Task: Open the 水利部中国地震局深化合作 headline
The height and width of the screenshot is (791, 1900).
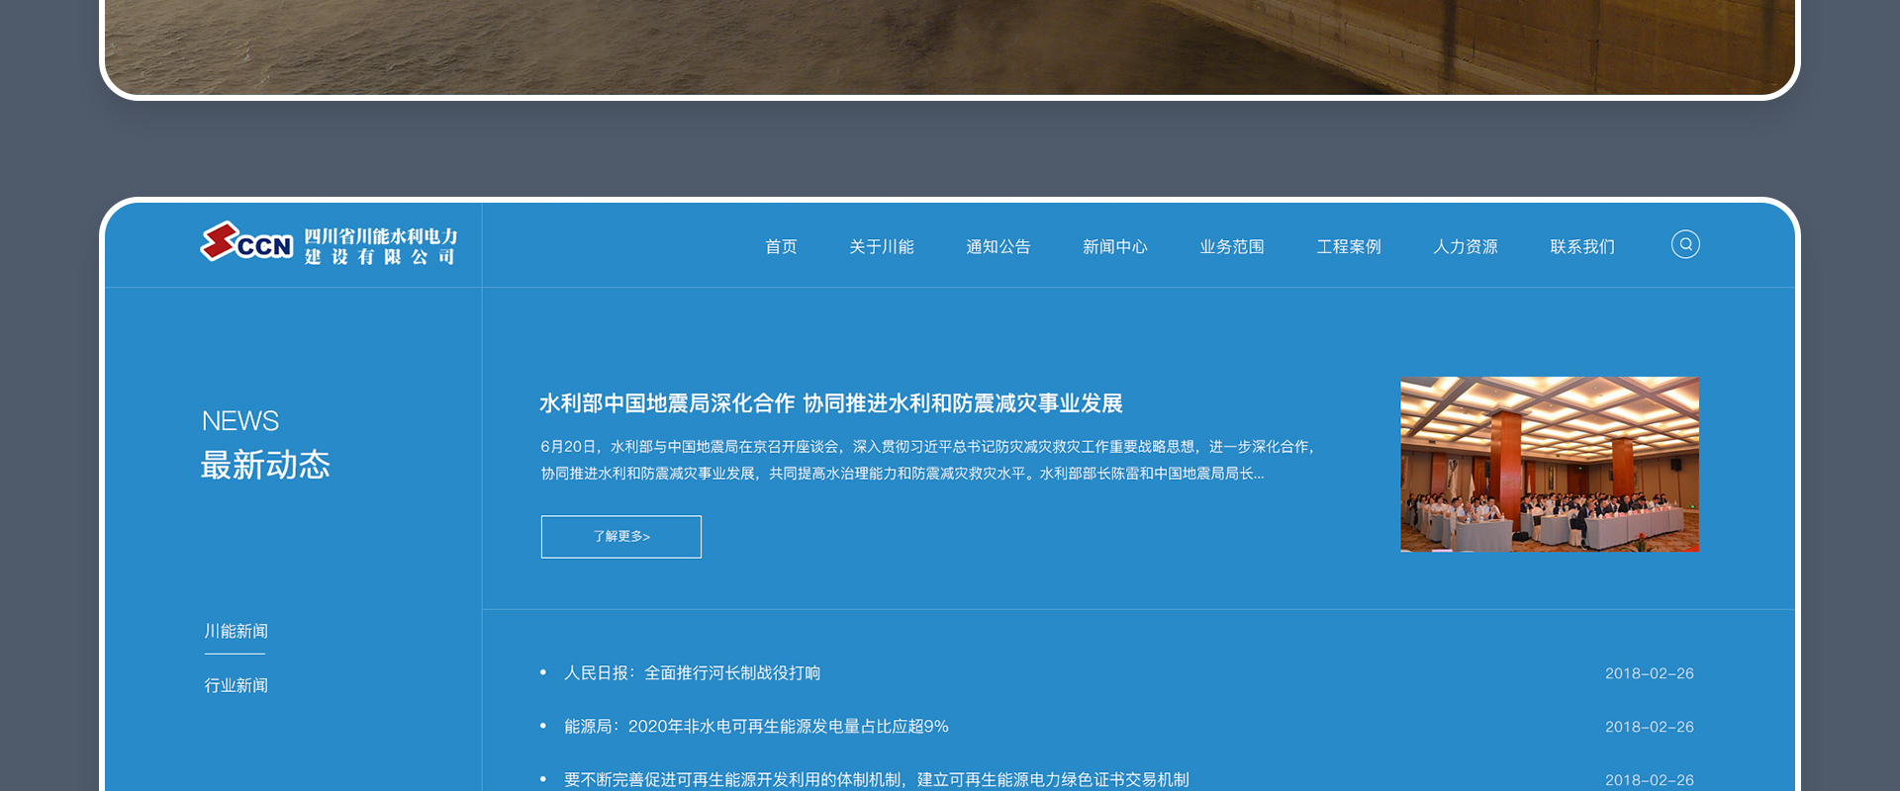Action: coord(830,403)
